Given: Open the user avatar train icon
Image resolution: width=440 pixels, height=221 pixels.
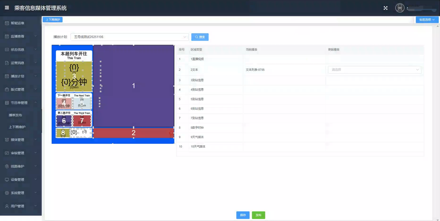Looking at the screenshot, I should point(399,8).
